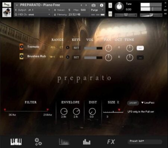Click the Tremolo pan knob

108,48
